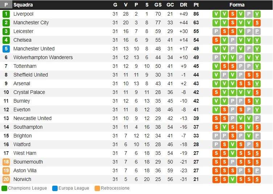
Task: Click Bournemouth's orange position 18 badge
Action: 6,162
